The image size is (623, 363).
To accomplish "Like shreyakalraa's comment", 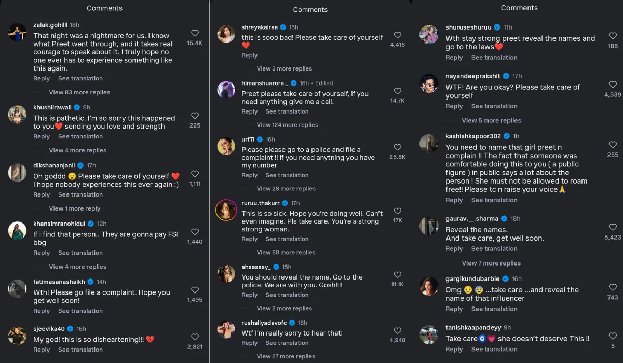I will tap(397, 35).
